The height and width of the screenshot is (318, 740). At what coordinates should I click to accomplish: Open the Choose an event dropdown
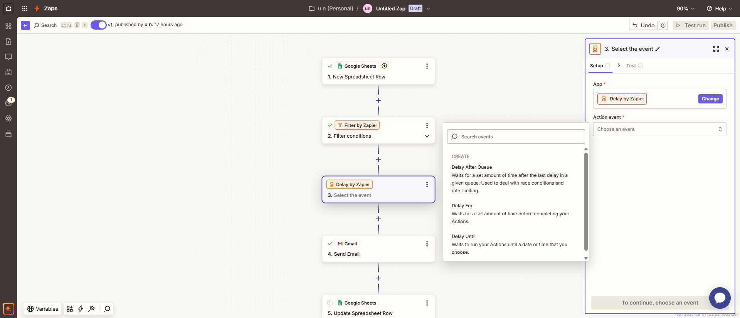(x=660, y=129)
